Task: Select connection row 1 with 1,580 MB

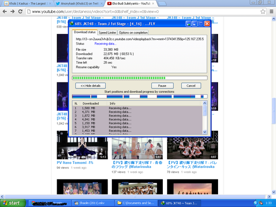Action: pos(137,108)
